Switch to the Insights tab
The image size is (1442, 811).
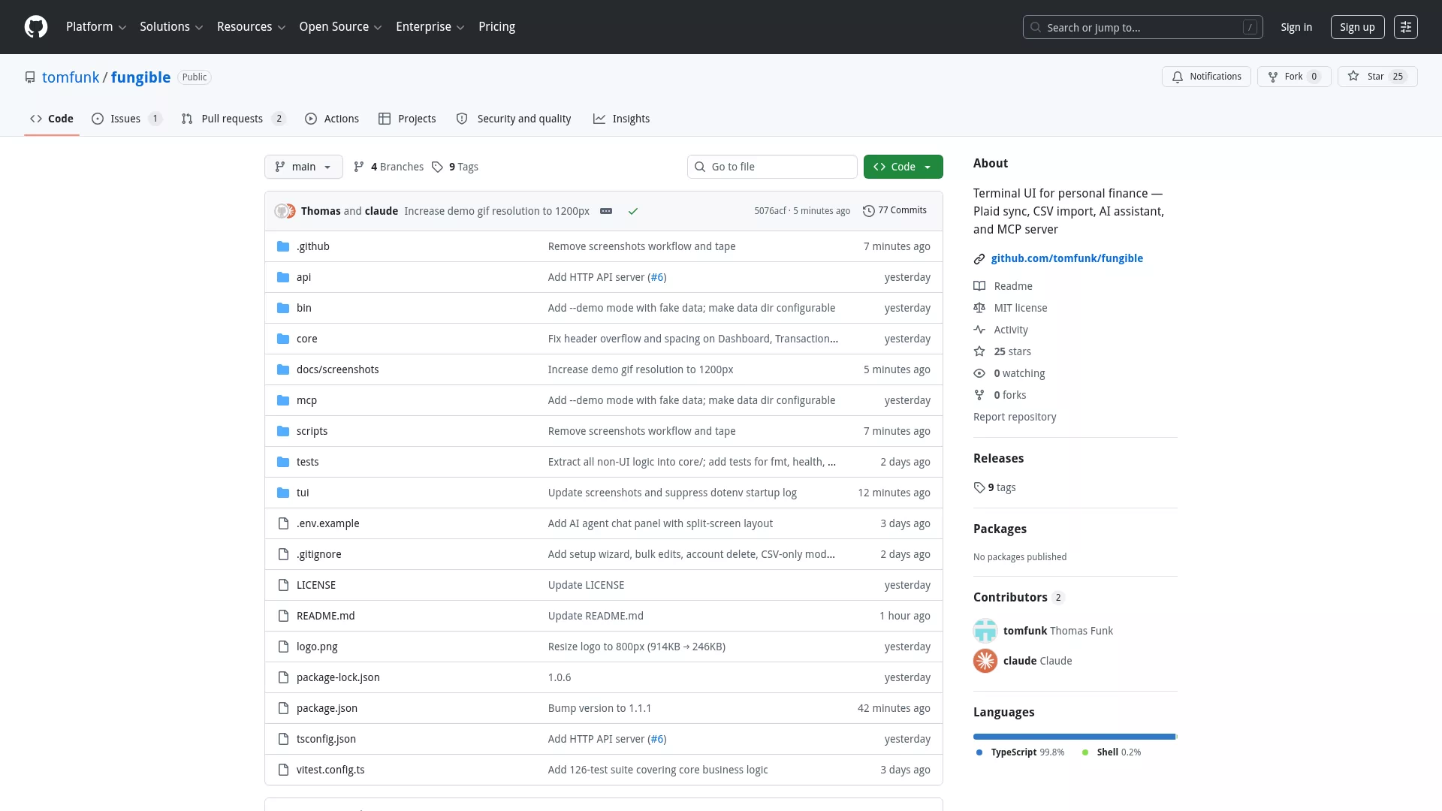(x=622, y=119)
